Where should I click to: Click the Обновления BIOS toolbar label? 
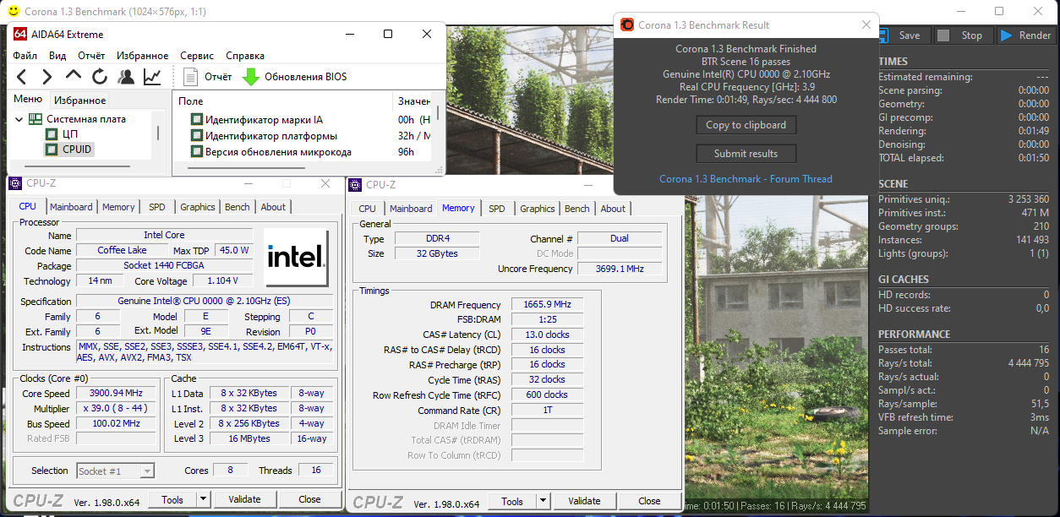tap(305, 77)
